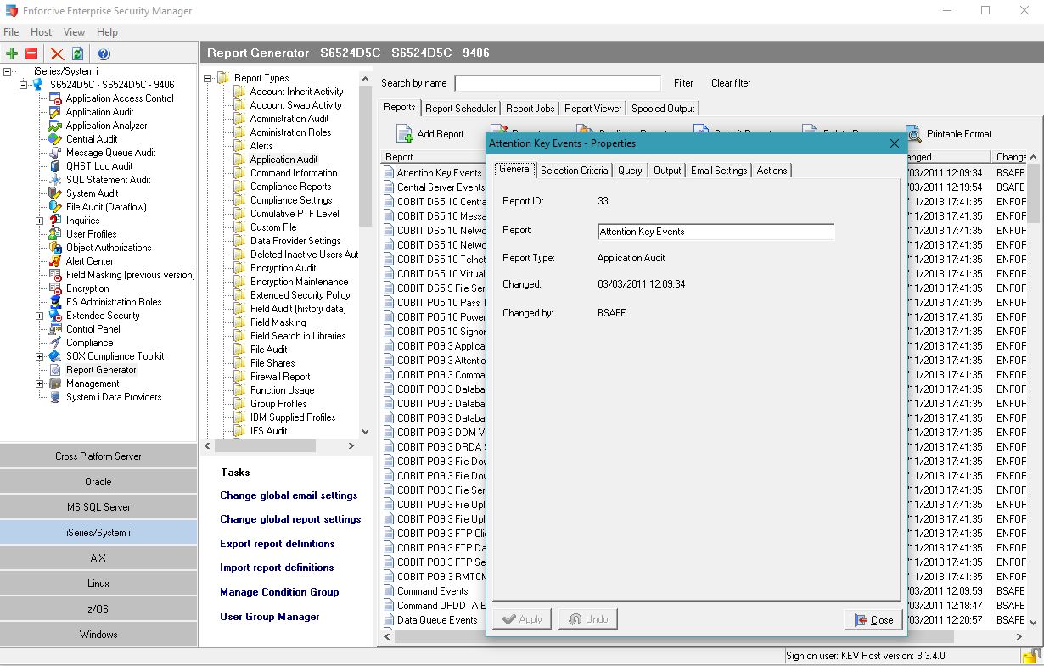Open the Email Settings tab
This screenshot has width=1044, height=666.
coord(718,171)
